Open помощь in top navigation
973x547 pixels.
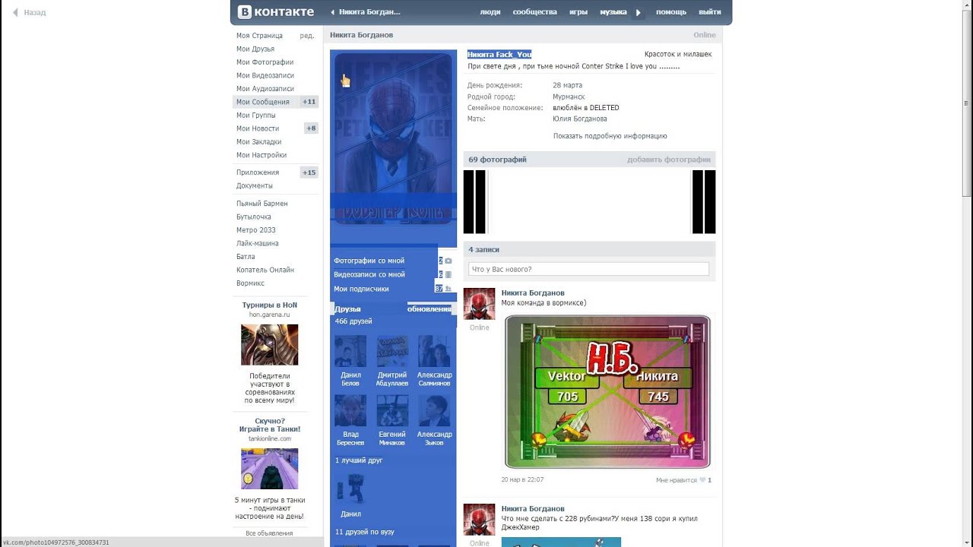coord(671,12)
